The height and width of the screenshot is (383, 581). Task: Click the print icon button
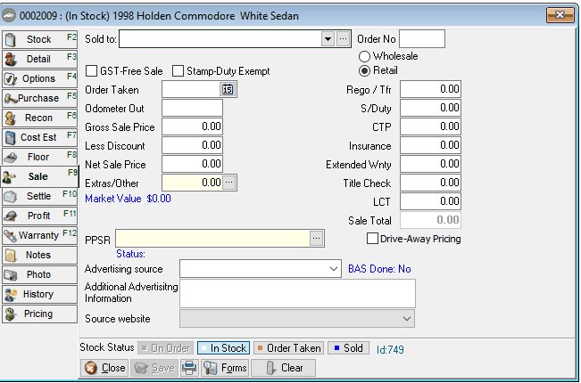tap(190, 368)
